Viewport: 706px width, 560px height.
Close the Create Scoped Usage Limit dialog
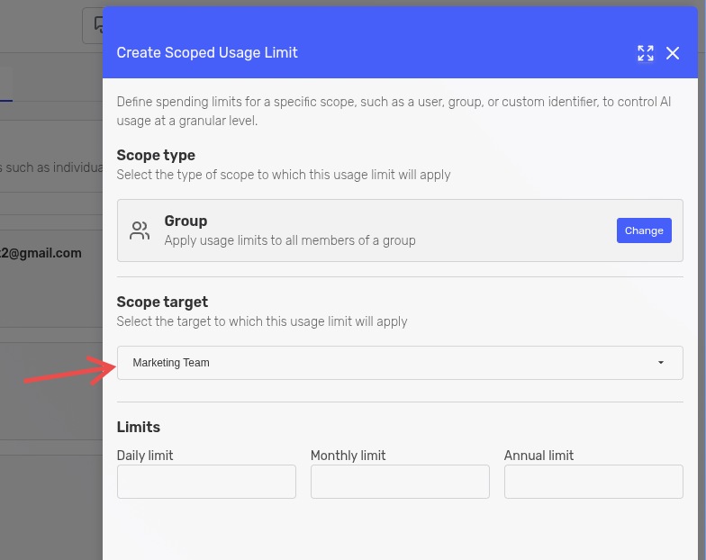point(673,53)
